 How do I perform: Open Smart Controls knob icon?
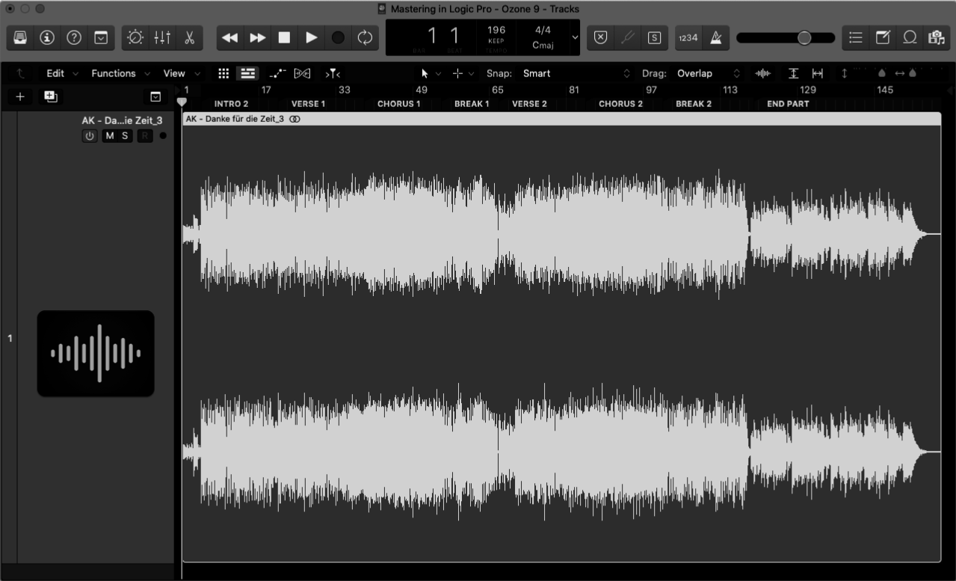(135, 37)
